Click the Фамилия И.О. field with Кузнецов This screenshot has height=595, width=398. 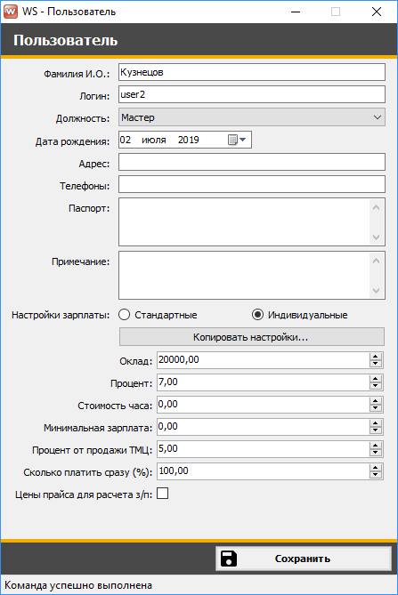[x=252, y=72]
